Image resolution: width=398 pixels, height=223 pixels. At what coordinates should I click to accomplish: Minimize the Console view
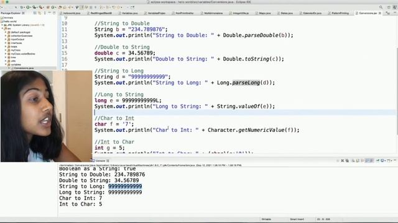[x=395, y=160]
